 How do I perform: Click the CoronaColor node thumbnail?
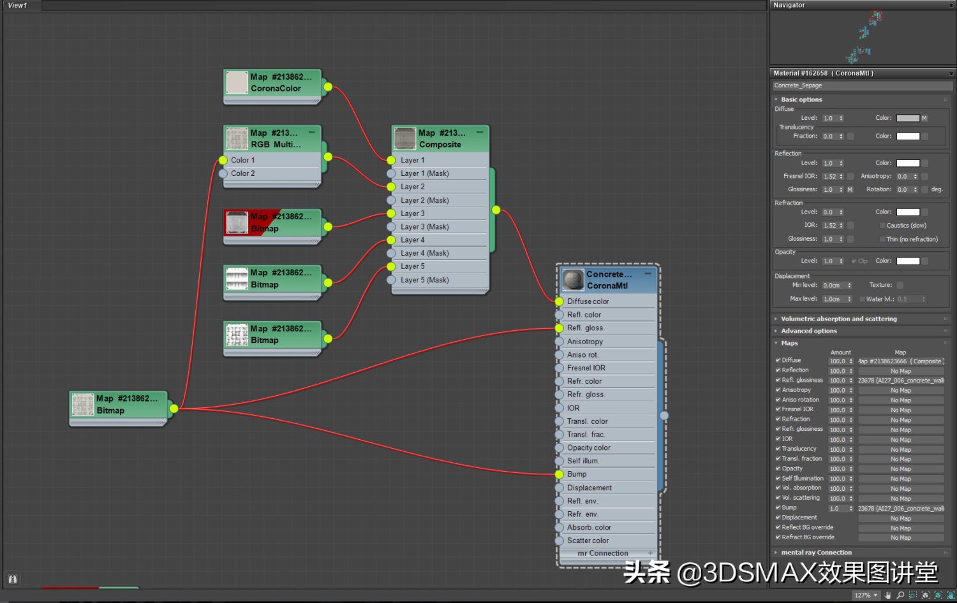[x=237, y=83]
